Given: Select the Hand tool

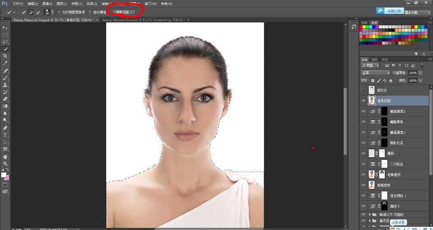Looking at the screenshot, I should click(x=5, y=156).
